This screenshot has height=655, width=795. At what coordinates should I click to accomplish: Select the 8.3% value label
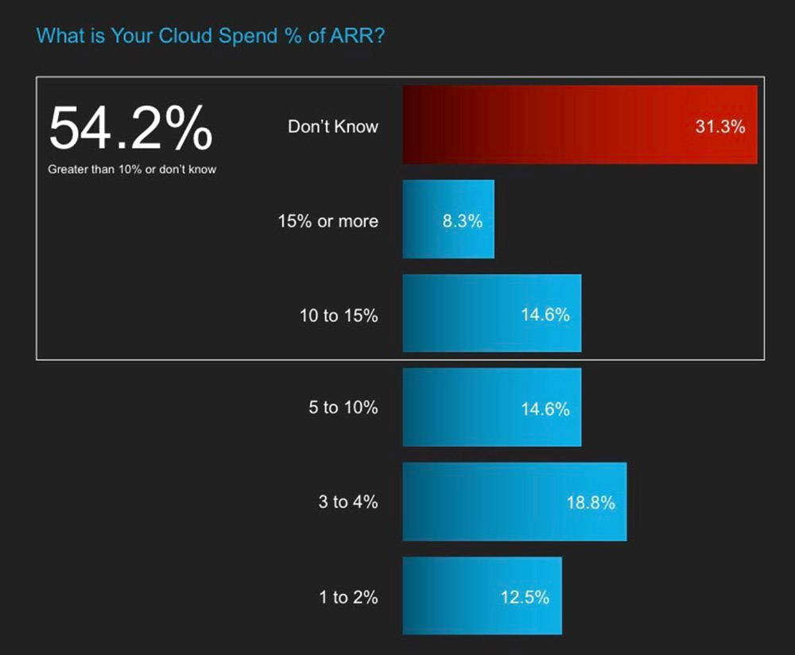pyautogui.click(x=462, y=221)
